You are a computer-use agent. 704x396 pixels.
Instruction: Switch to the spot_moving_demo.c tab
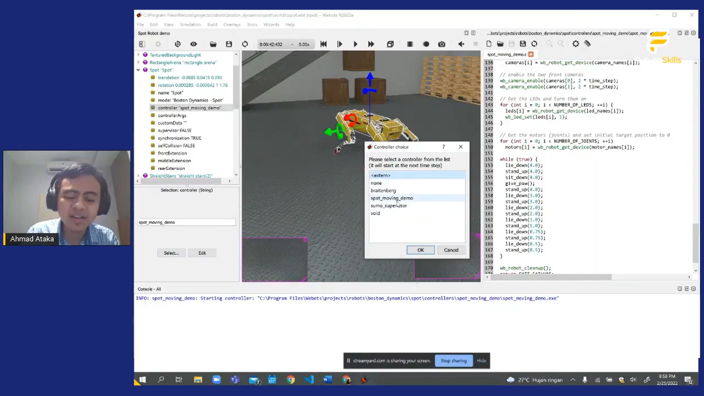pos(507,54)
